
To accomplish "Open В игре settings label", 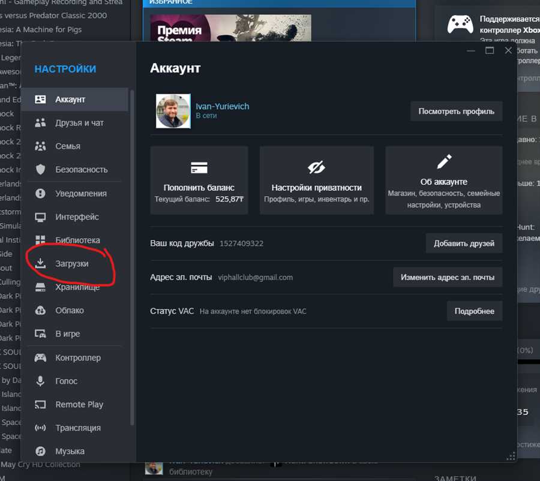I will 67,334.
